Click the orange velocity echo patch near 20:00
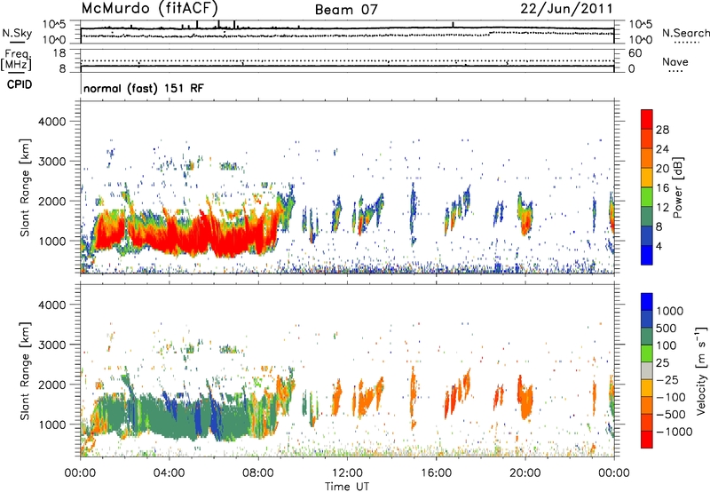Screen dimensions: 710x492 526,399
